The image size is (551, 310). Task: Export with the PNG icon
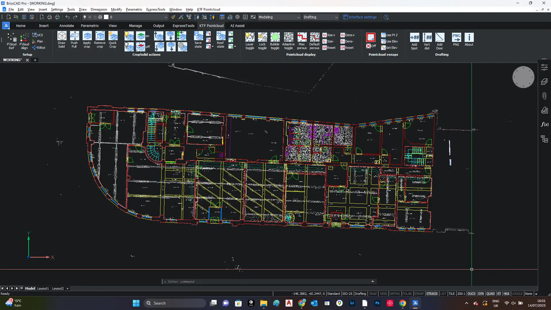pyautogui.click(x=456, y=37)
